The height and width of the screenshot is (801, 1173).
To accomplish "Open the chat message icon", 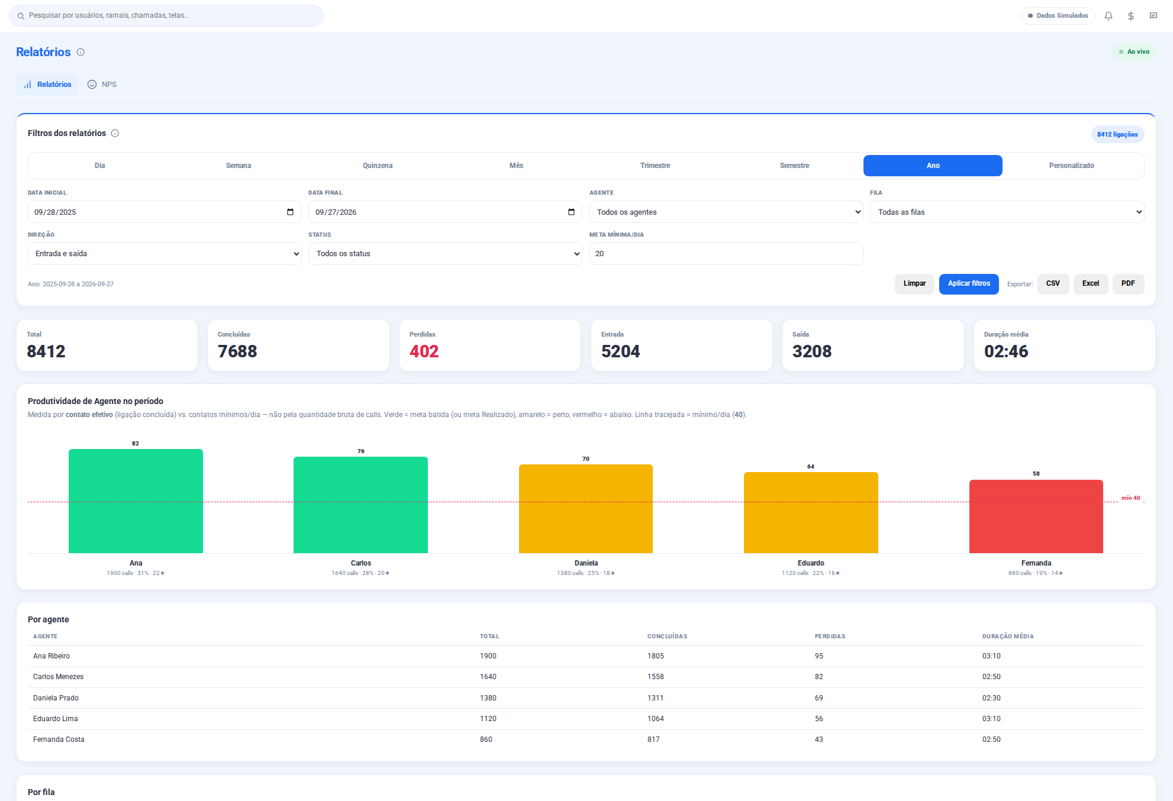I will click(x=1153, y=16).
